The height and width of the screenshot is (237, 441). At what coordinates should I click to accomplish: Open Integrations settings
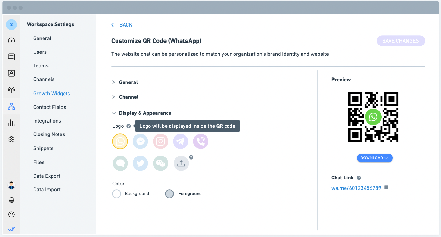point(47,121)
